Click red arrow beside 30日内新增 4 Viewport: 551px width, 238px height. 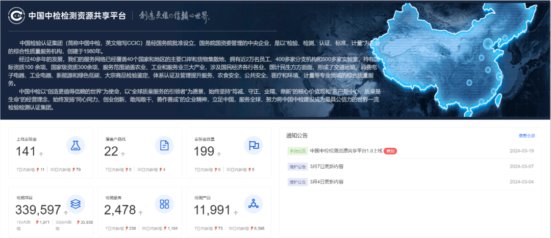click(x=161, y=170)
